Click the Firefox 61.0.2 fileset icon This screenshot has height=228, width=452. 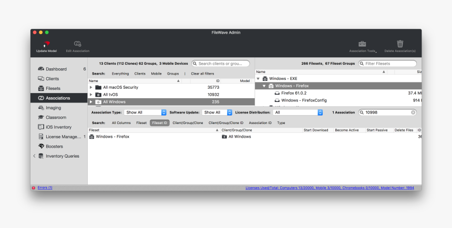(277, 93)
